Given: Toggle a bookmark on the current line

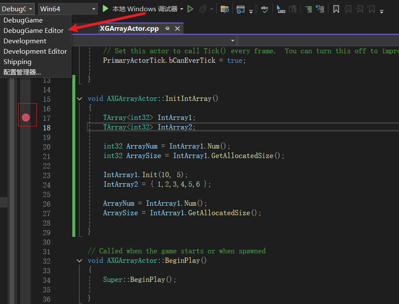Looking at the screenshot, I should tap(336, 10).
